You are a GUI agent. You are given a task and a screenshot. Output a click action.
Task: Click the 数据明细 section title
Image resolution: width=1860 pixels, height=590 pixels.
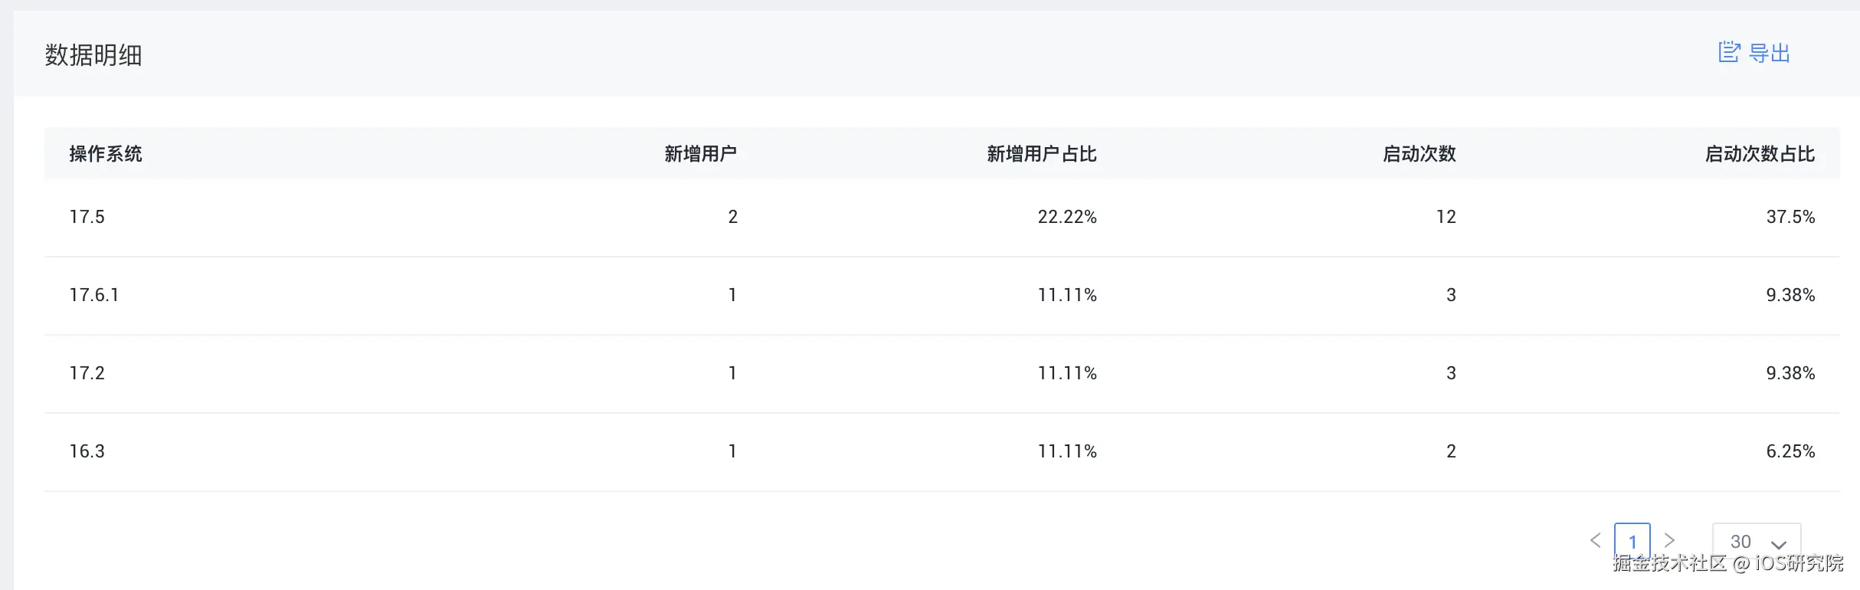tap(93, 55)
